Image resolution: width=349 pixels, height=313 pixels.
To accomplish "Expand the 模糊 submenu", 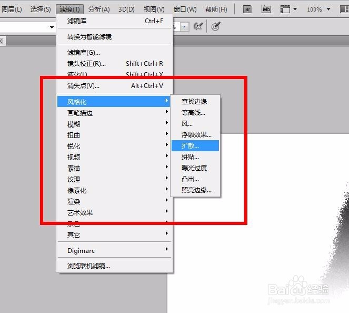I will pos(115,124).
